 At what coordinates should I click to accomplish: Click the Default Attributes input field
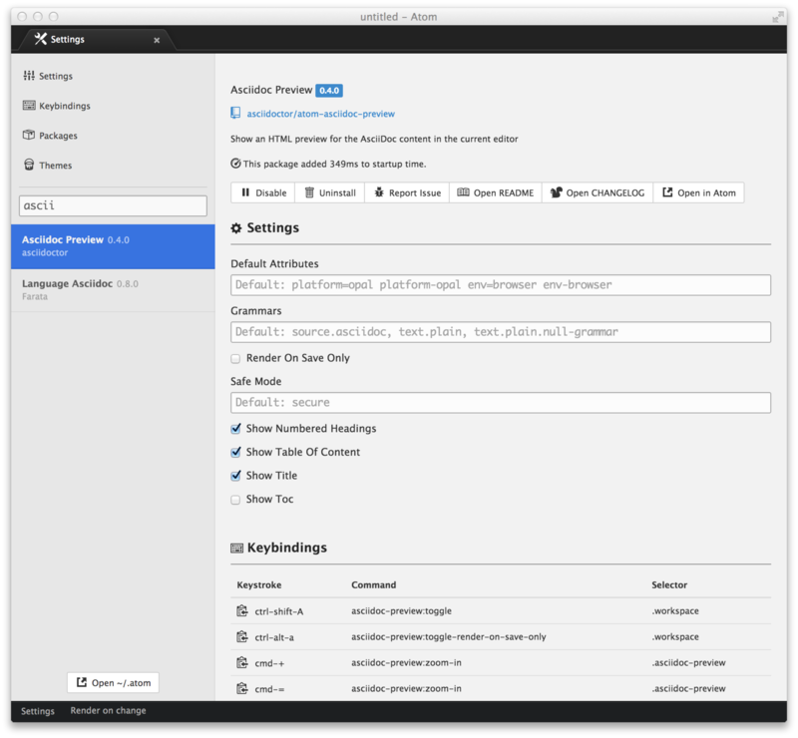501,285
